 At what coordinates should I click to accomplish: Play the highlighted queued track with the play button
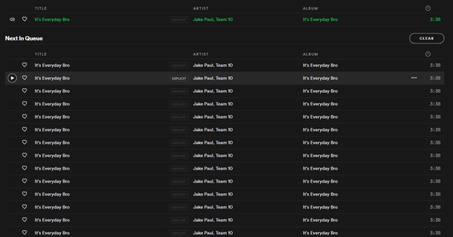(x=12, y=78)
